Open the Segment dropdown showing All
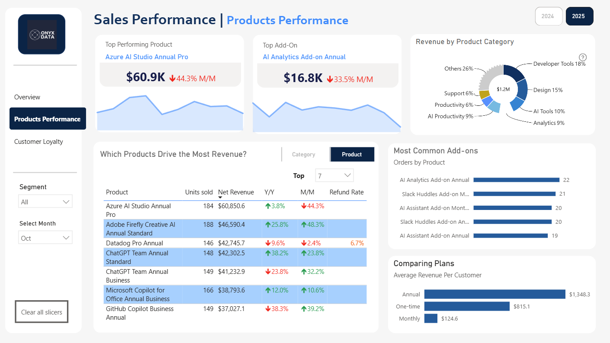 pyautogui.click(x=45, y=202)
